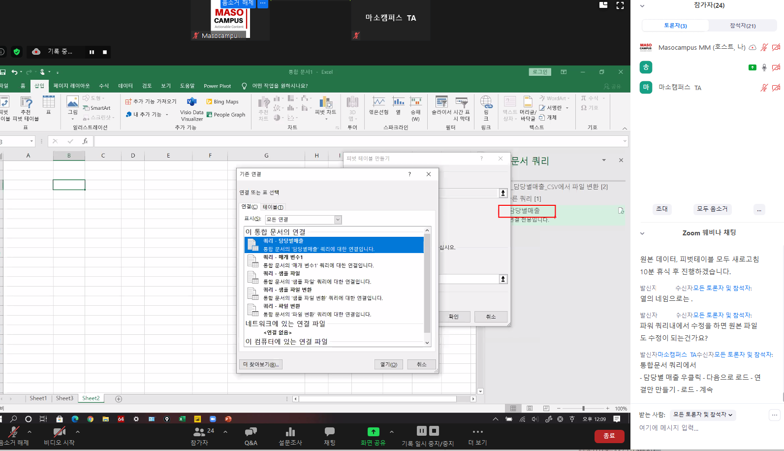784x451 pixels.
Task: Click the Excel zoom level slider
Action: (583, 408)
